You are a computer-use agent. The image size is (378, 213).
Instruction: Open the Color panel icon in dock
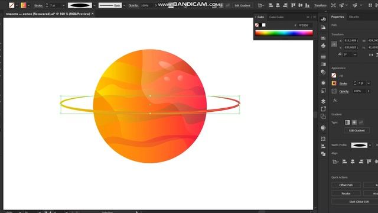click(323, 20)
